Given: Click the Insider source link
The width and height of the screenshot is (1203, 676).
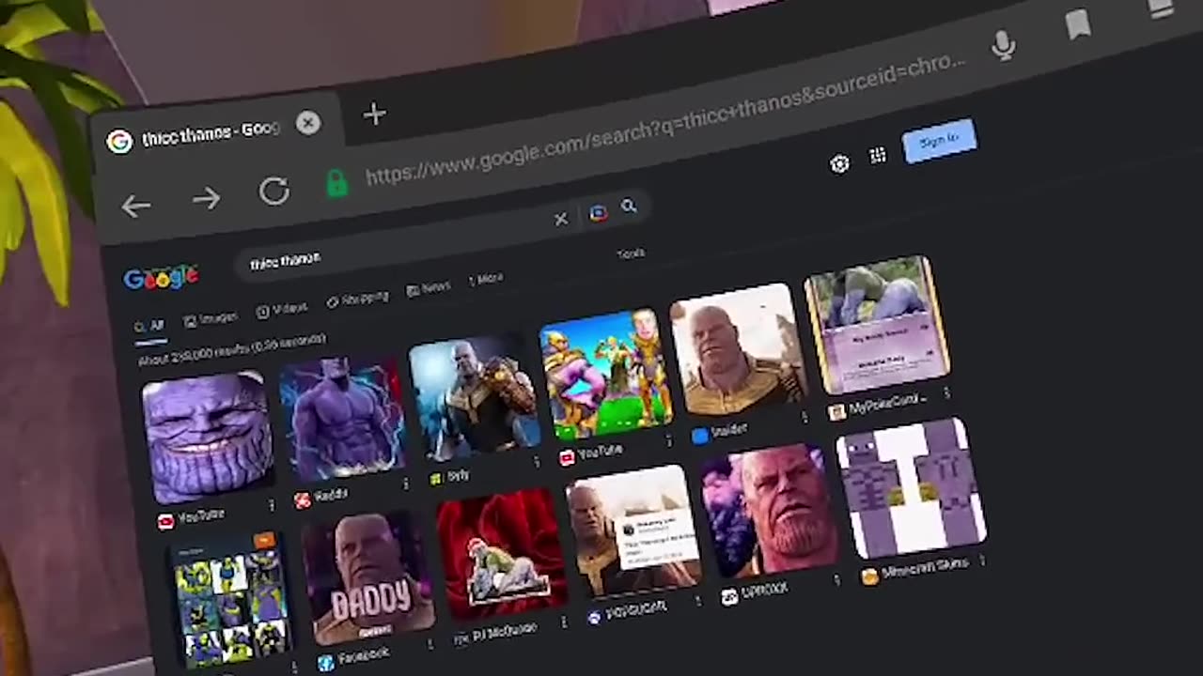Looking at the screenshot, I should click(720, 432).
